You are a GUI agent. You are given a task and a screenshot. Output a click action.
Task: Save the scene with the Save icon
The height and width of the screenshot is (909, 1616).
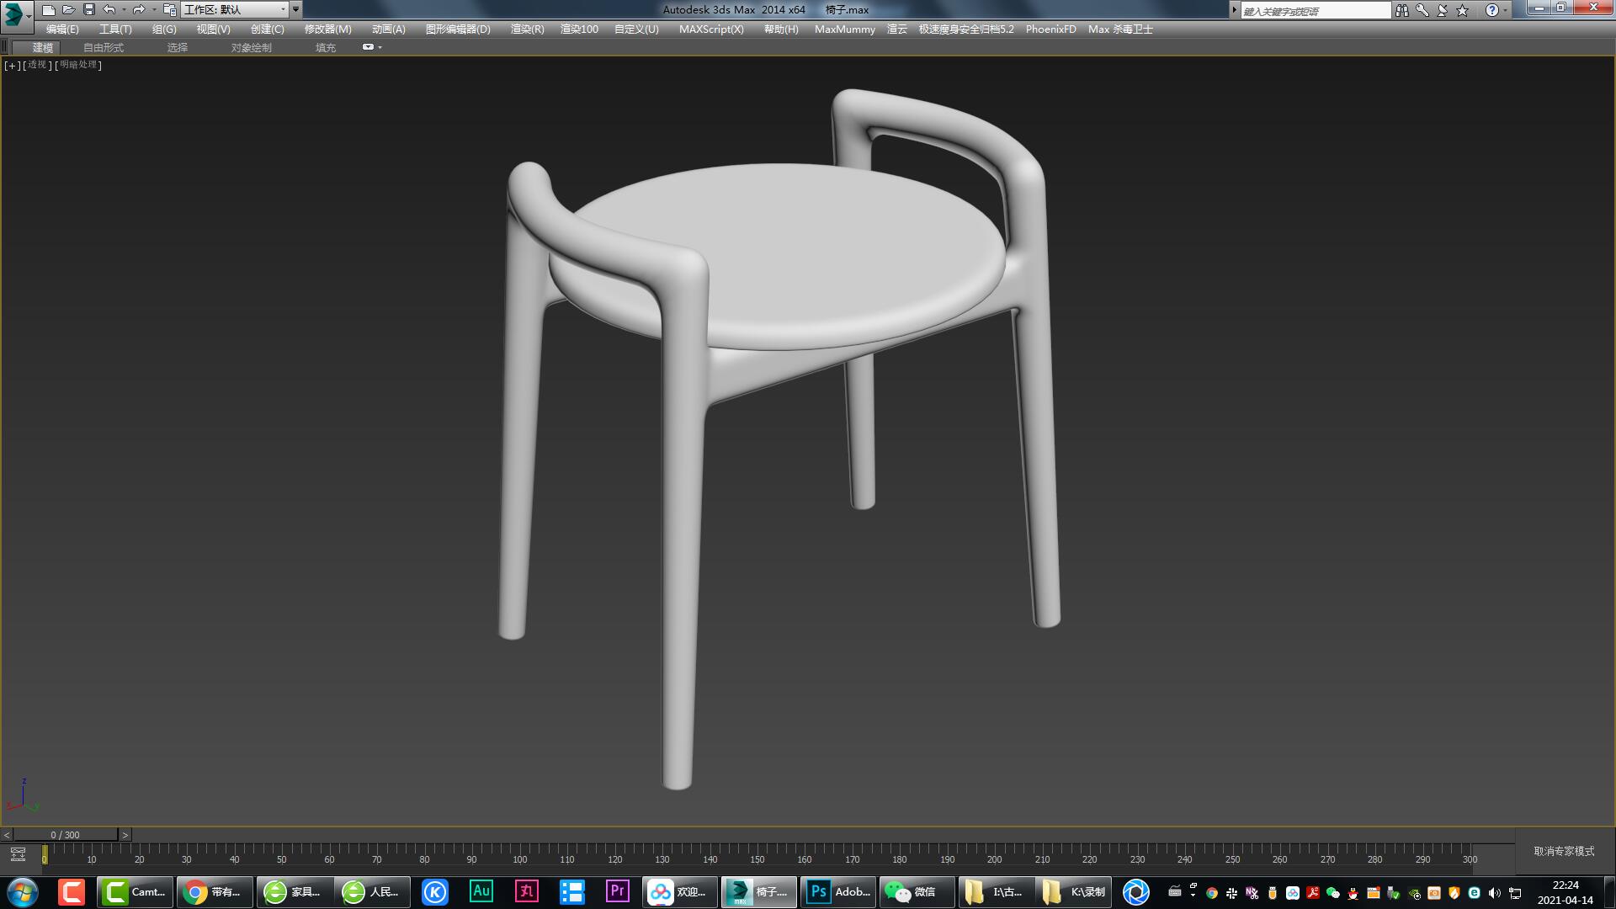pos(88,9)
